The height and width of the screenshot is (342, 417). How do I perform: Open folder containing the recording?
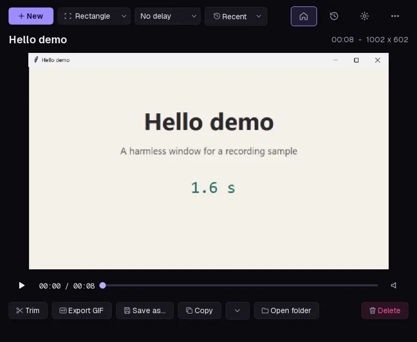[x=287, y=310]
